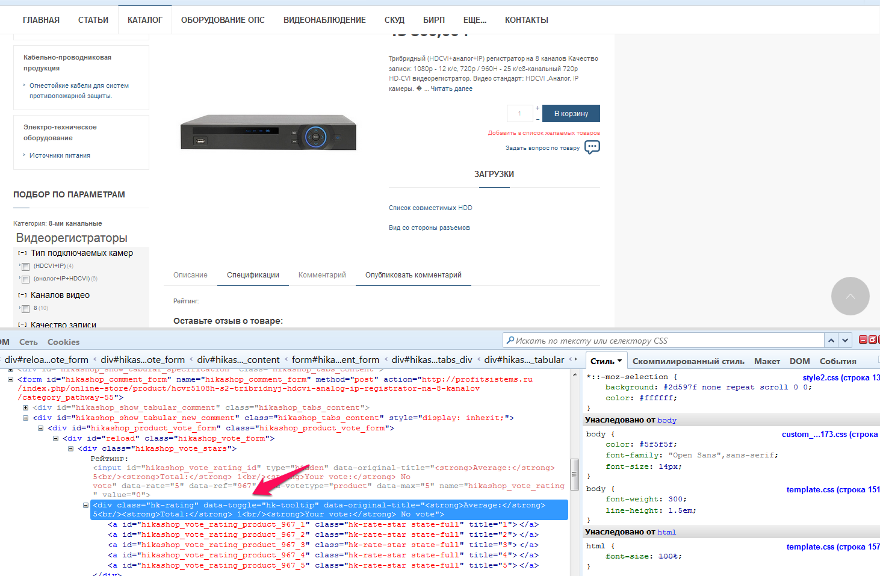Collapse the reload div node
This screenshot has height=576, width=880.
[55, 438]
